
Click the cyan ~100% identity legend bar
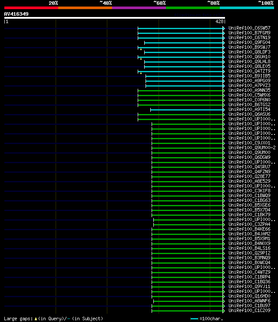pyautogui.click(x=247, y=8)
